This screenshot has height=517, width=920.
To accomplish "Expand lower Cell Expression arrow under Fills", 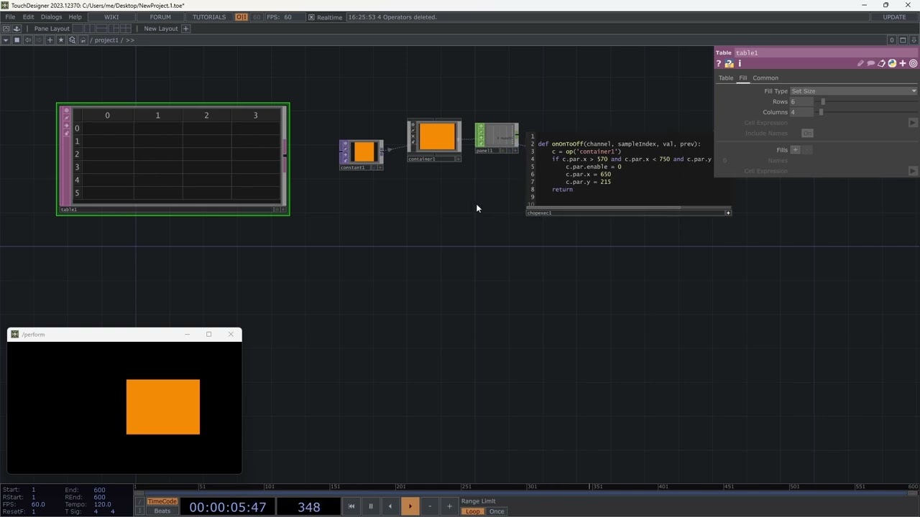I will click(913, 171).
